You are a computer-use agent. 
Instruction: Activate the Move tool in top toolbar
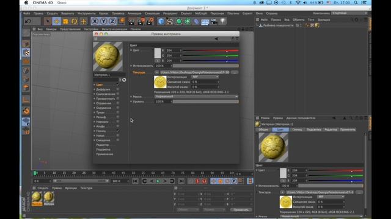pyautogui.click(x=57, y=21)
